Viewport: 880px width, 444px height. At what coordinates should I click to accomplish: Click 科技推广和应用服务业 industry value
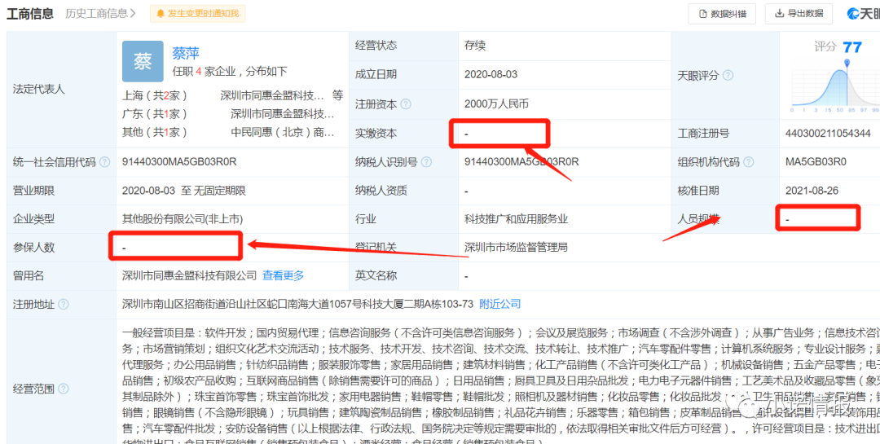click(517, 219)
